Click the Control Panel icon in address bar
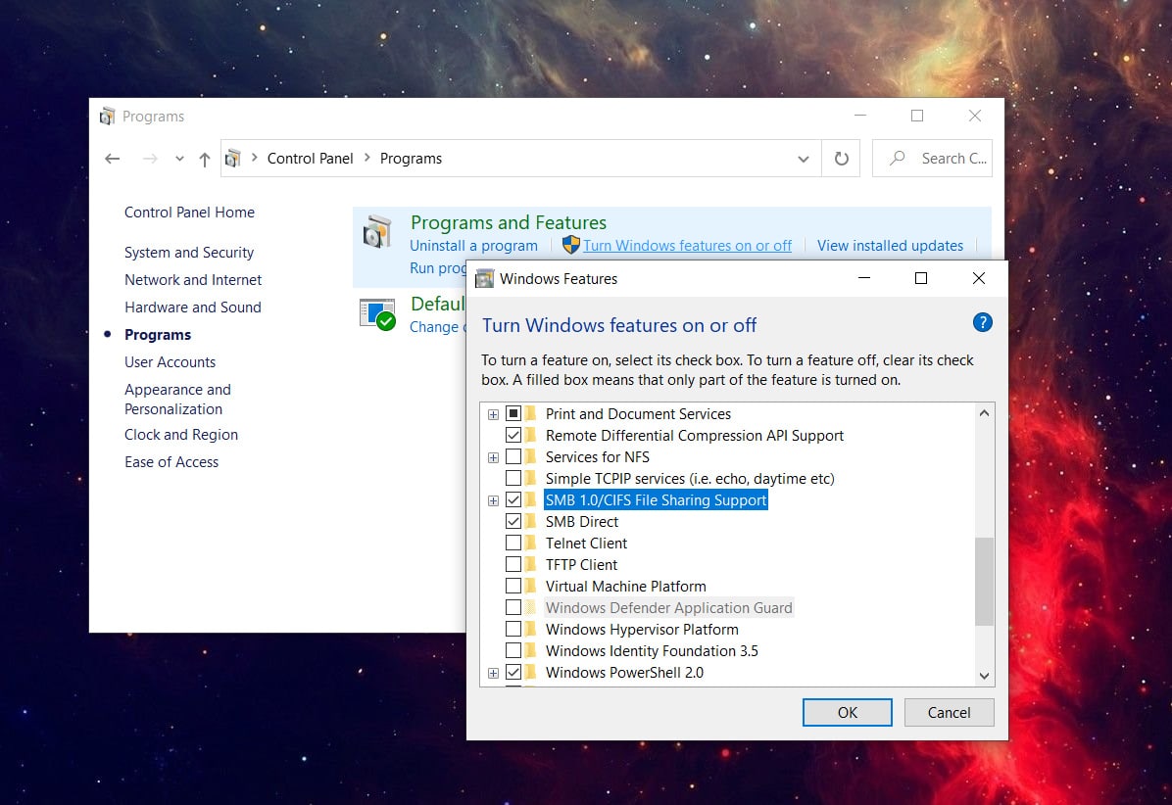The image size is (1172, 805). pos(233,159)
